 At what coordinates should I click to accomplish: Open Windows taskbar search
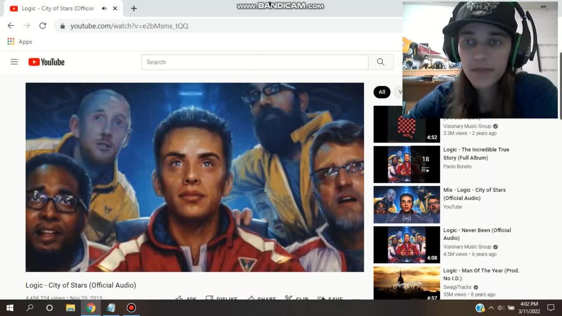30,308
